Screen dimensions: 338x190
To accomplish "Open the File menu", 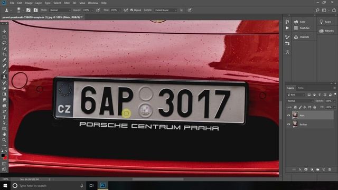I will click(12, 3).
